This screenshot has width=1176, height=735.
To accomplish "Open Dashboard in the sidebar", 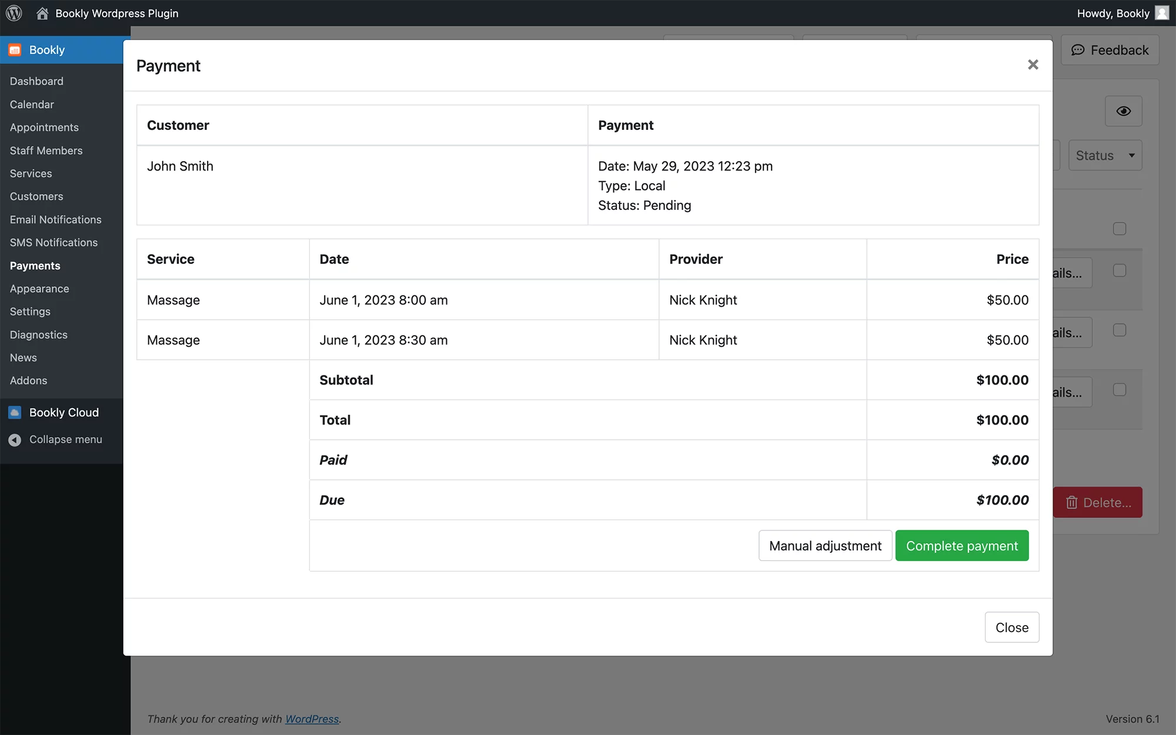I will click(36, 81).
